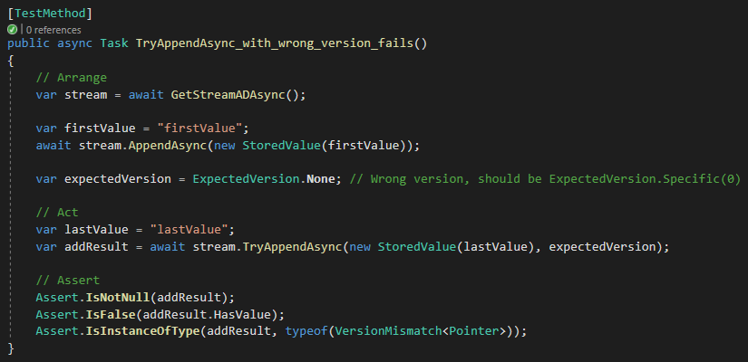The image size is (748, 362).
Task: Click Assert.IsInstanceOfType statement
Action: click(281, 331)
